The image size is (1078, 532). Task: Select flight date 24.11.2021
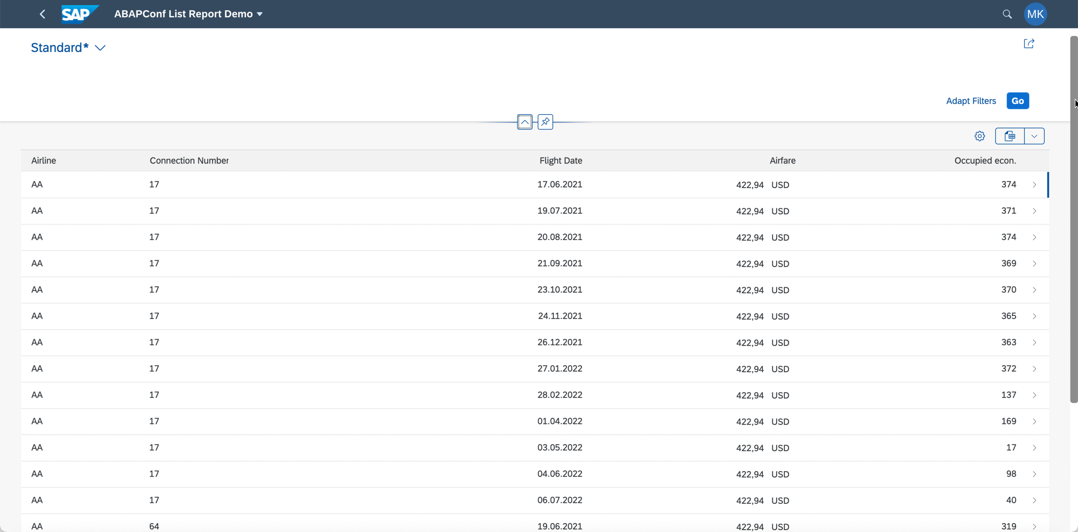(x=560, y=316)
